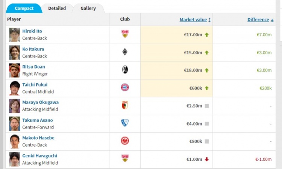Screen dimensions: 282x169
Task: Click the Borussia Mönchengladbach crest in Ko Itakura's row
Action: 125,52
